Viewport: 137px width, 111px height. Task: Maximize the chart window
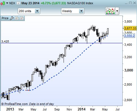[x=130, y=3]
